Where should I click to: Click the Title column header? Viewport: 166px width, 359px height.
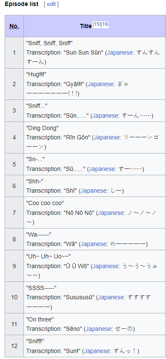86,26
